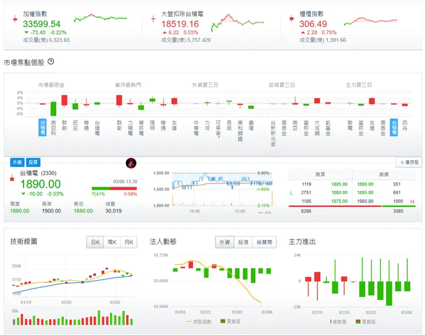This screenshot has height=335, width=425.
Task: Select 旺宏 stock label
Action: [x=75, y=125]
